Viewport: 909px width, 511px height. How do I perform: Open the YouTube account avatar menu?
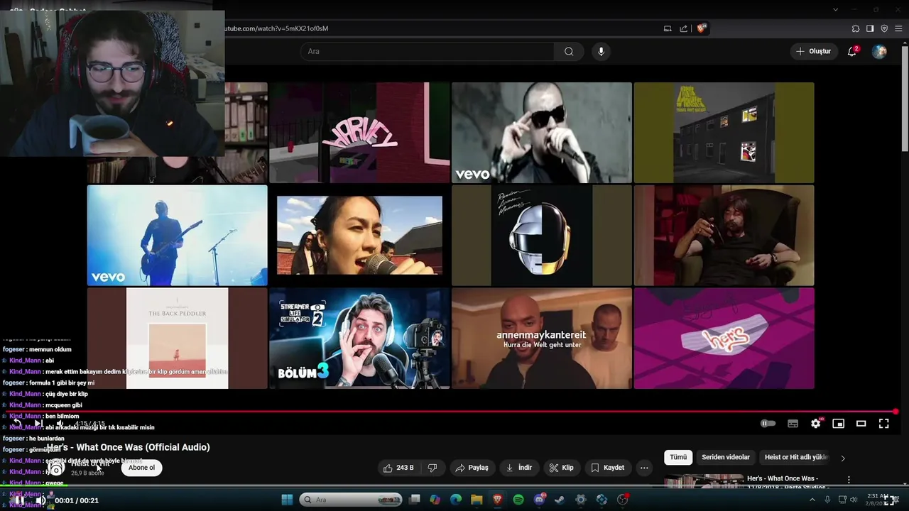879,51
